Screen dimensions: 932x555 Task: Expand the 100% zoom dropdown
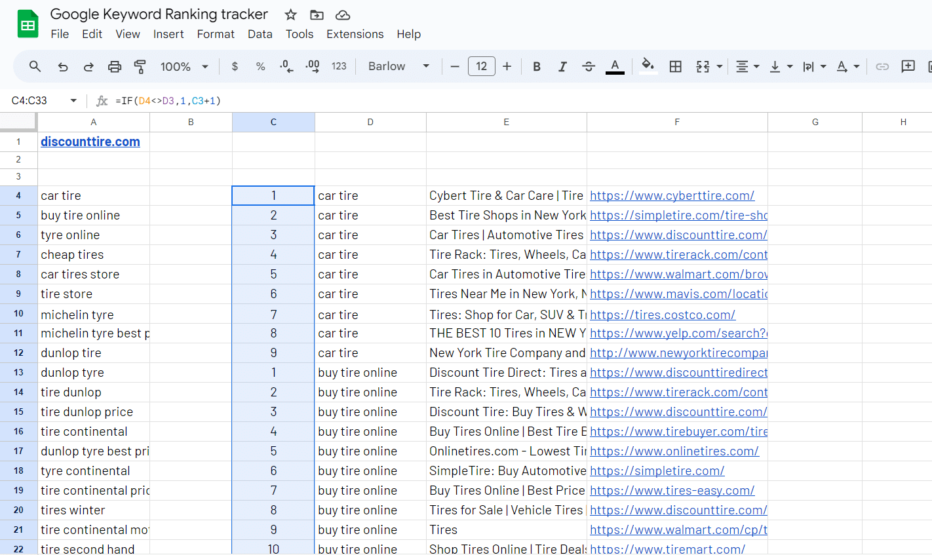pyautogui.click(x=184, y=66)
